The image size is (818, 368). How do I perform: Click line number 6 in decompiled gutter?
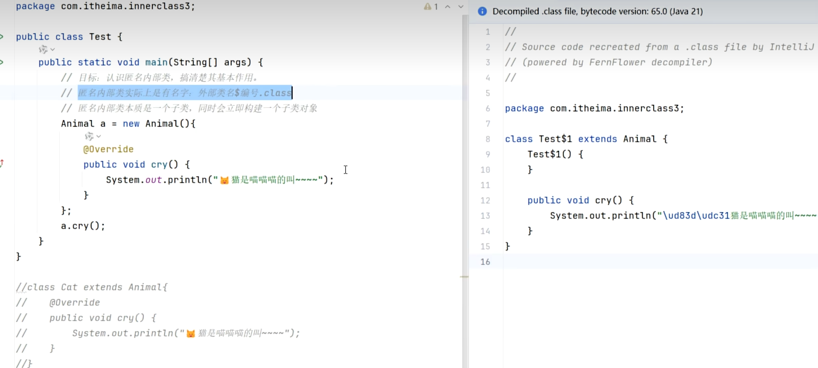coord(488,108)
